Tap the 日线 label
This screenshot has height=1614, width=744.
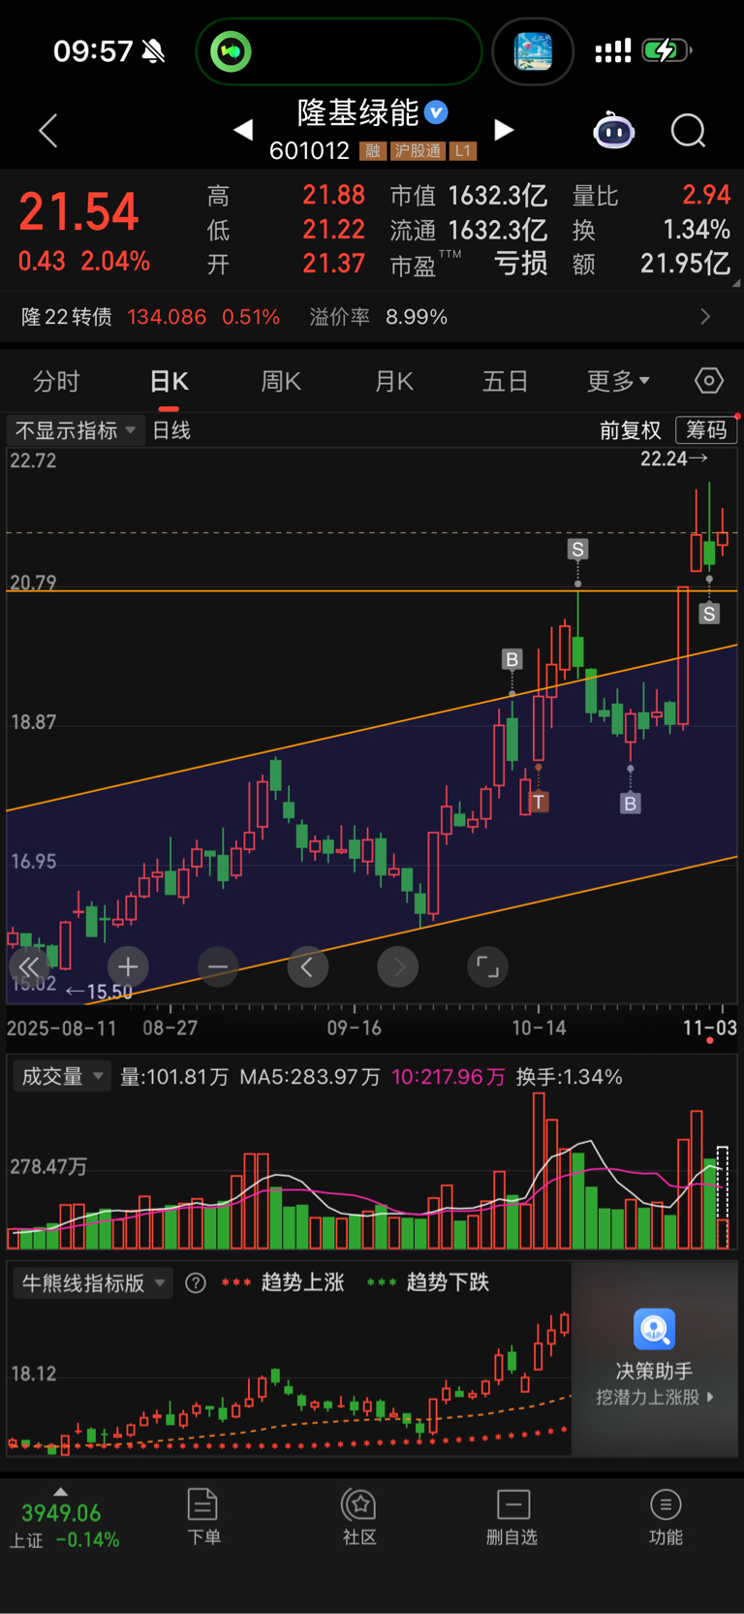tap(171, 430)
